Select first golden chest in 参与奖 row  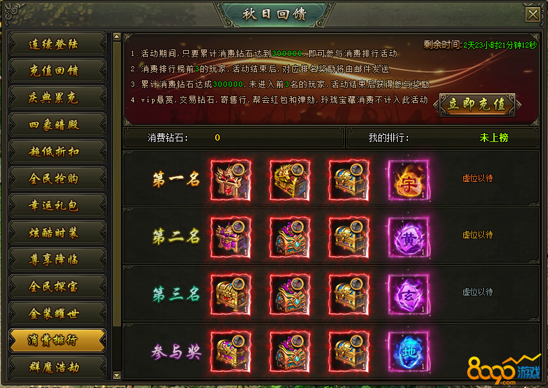click(x=231, y=351)
